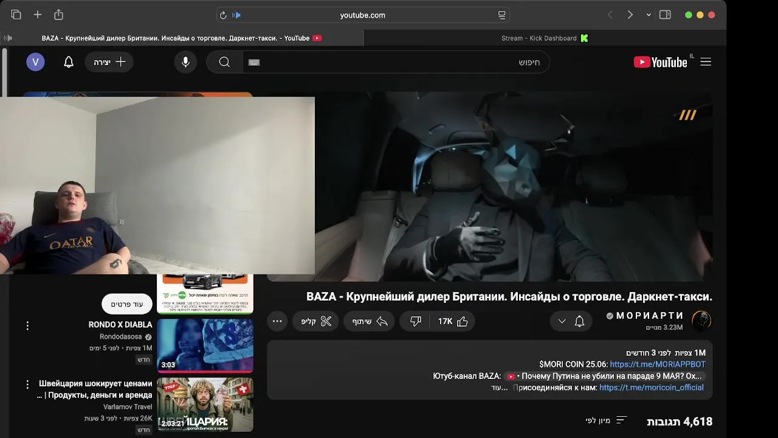
Task: Click the subscription bell icon
Action: 579,321
